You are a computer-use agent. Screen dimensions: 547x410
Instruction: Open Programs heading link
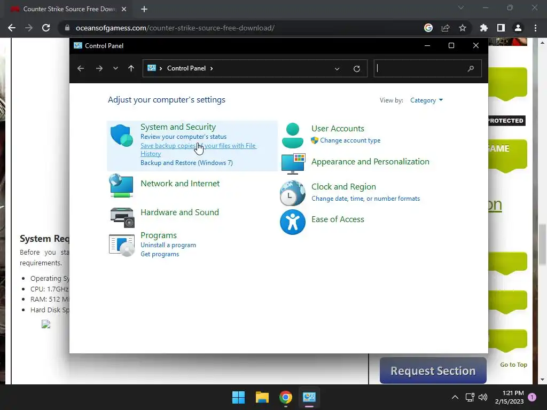tap(158, 235)
